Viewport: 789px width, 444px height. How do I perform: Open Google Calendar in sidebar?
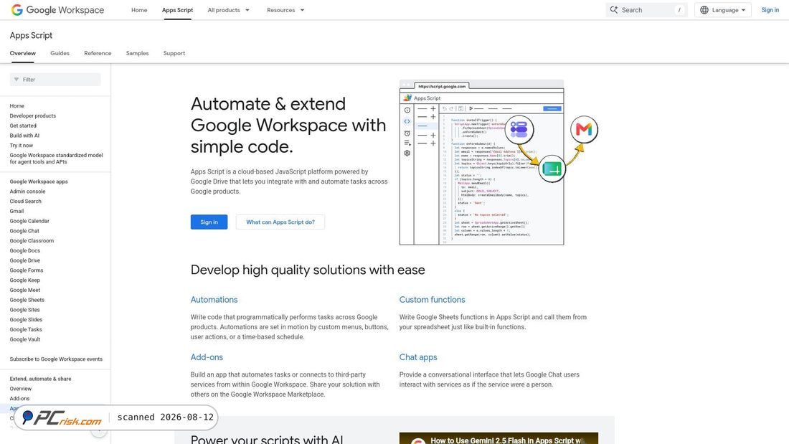pyautogui.click(x=29, y=221)
